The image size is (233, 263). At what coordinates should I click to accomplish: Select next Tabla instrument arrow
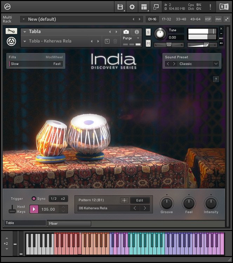point(116,32)
